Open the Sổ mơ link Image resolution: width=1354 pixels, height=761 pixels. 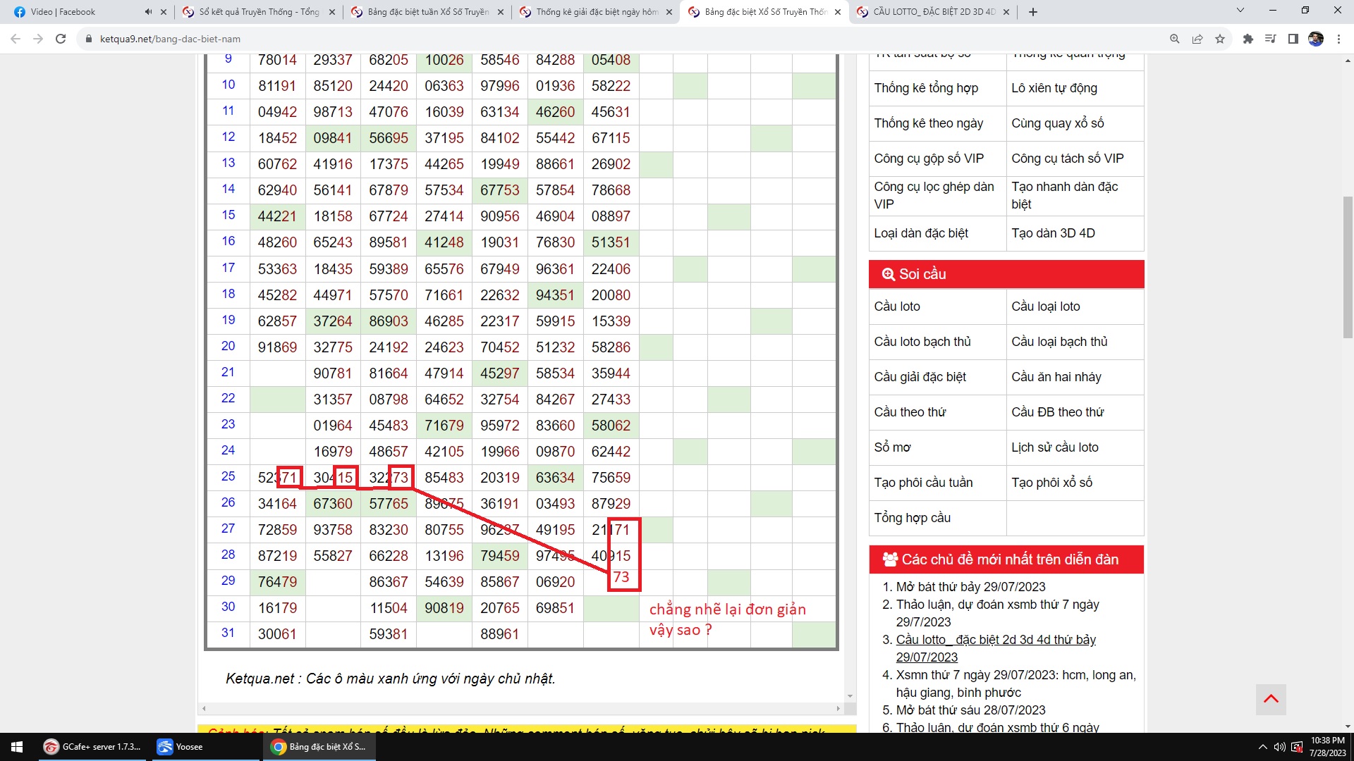click(x=892, y=447)
